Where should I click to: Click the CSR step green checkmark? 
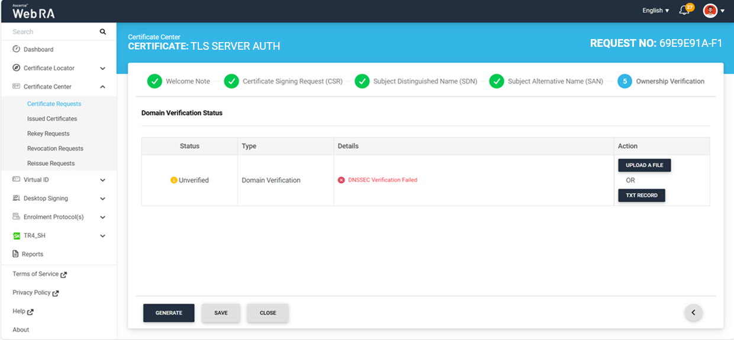[x=231, y=82]
